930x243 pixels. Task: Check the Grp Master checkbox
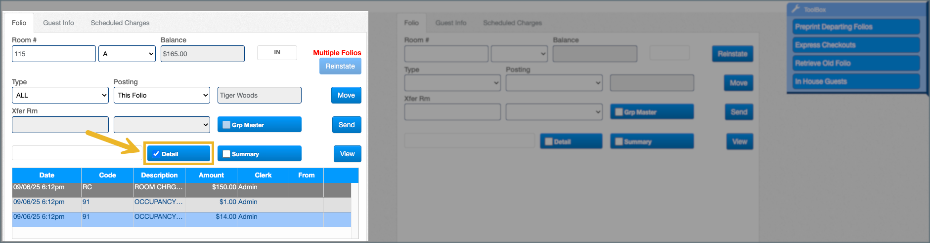pyautogui.click(x=226, y=125)
